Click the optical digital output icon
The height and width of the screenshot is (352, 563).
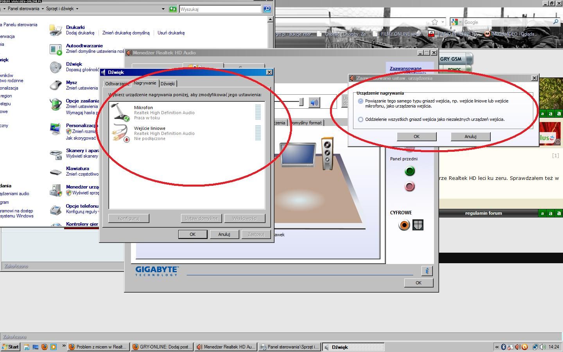418,225
